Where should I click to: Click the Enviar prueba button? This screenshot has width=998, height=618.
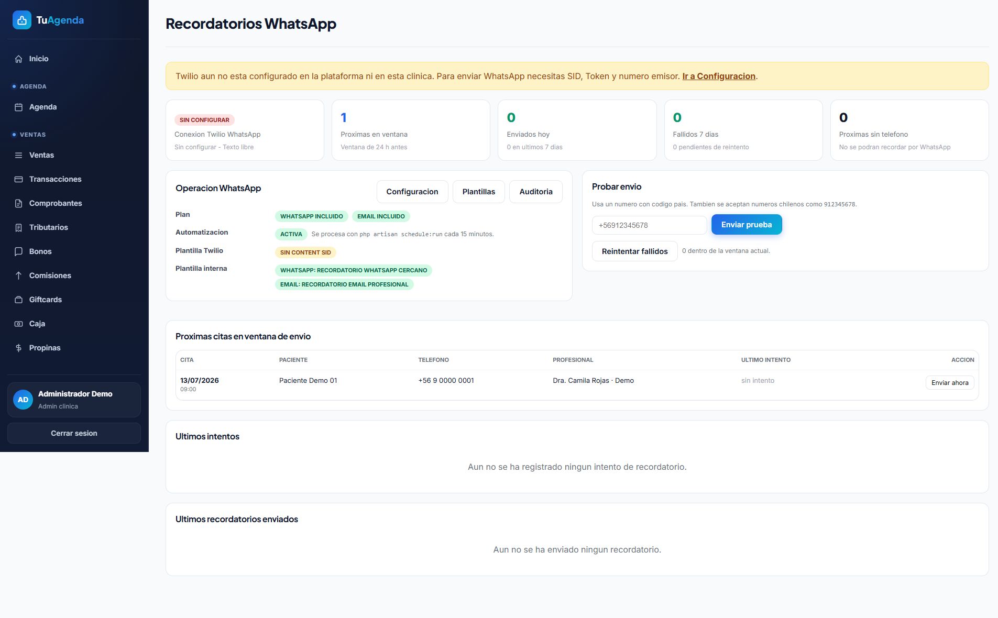[x=746, y=225]
